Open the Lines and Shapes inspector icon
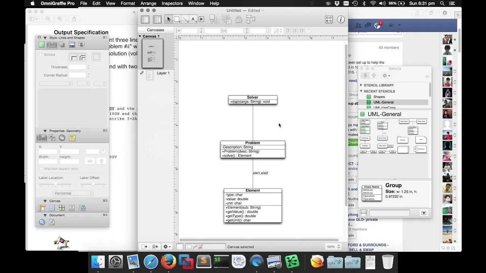Viewport: 486px width, 273px height. [52, 45]
